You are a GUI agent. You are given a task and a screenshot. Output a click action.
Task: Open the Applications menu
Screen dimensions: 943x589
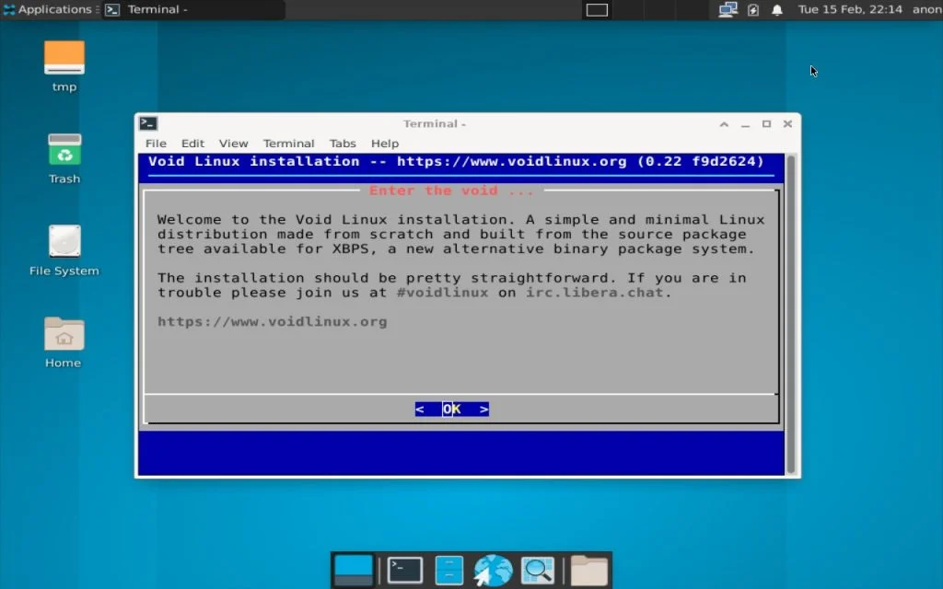tap(46, 10)
